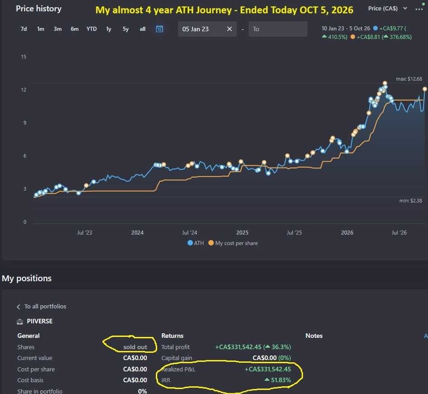Click the PIIVERSE portfolio name
The image size is (428, 394).
(39, 322)
